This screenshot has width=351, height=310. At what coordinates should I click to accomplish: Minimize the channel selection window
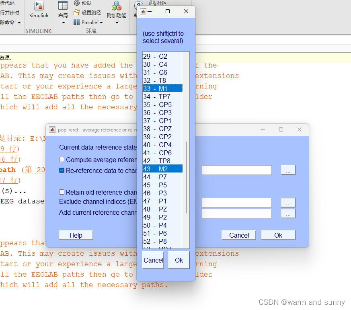pyautogui.click(x=150, y=11)
